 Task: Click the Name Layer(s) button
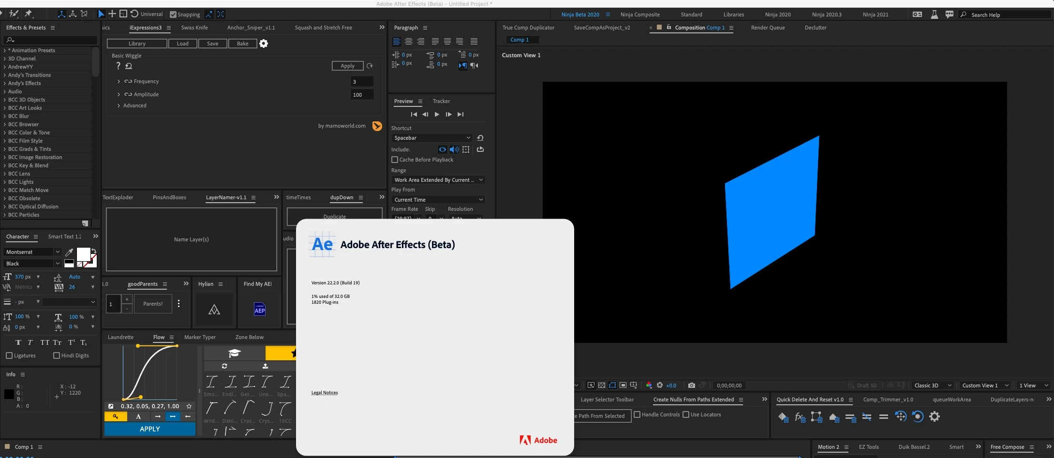(x=192, y=239)
